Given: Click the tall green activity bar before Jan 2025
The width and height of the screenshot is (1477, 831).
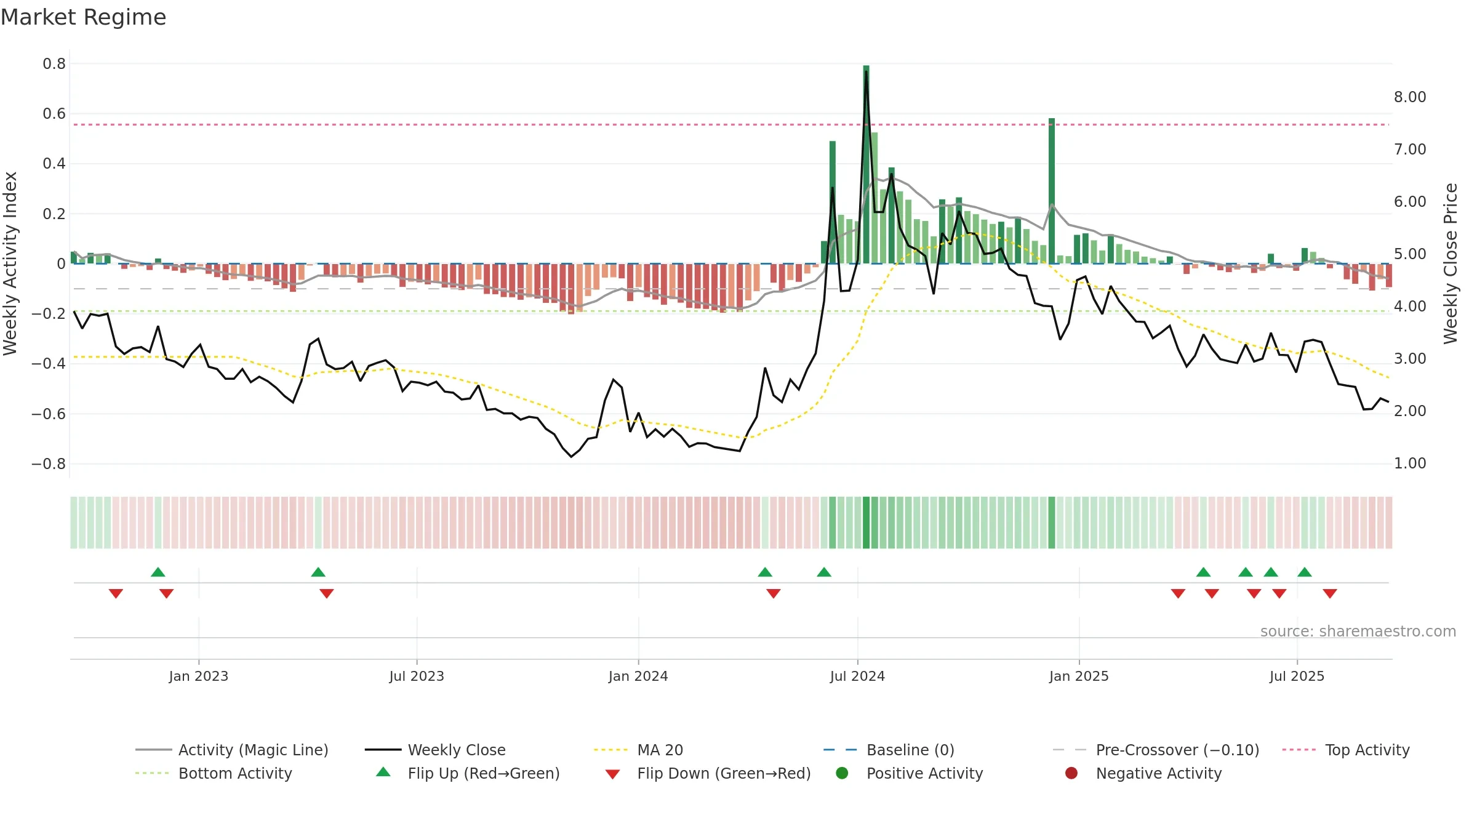Looking at the screenshot, I should (x=1052, y=191).
